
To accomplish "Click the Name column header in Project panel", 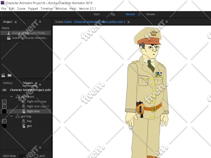I will [6, 28].
